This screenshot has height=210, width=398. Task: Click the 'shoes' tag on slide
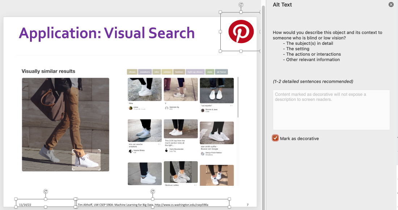(132, 72)
